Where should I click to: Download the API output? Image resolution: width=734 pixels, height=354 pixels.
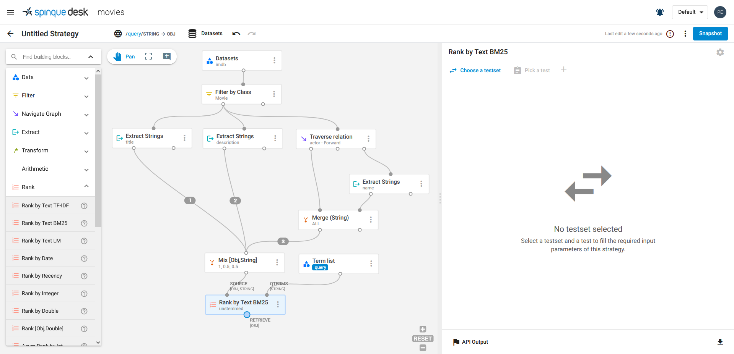click(720, 342)
